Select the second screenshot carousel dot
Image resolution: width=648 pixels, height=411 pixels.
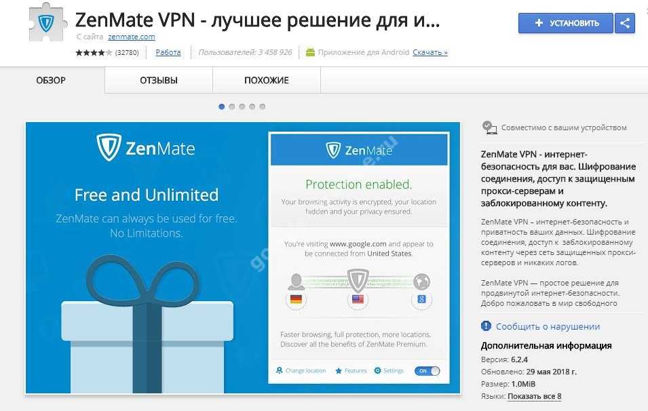click(x=232, y=106)
